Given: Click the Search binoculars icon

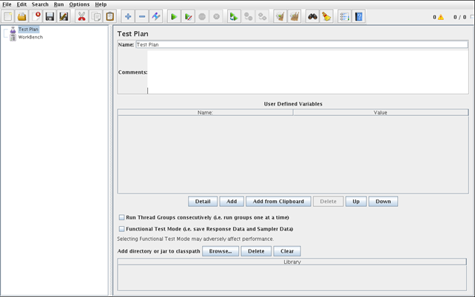Looking at the screenshot, I should click(x=312, y=16).
